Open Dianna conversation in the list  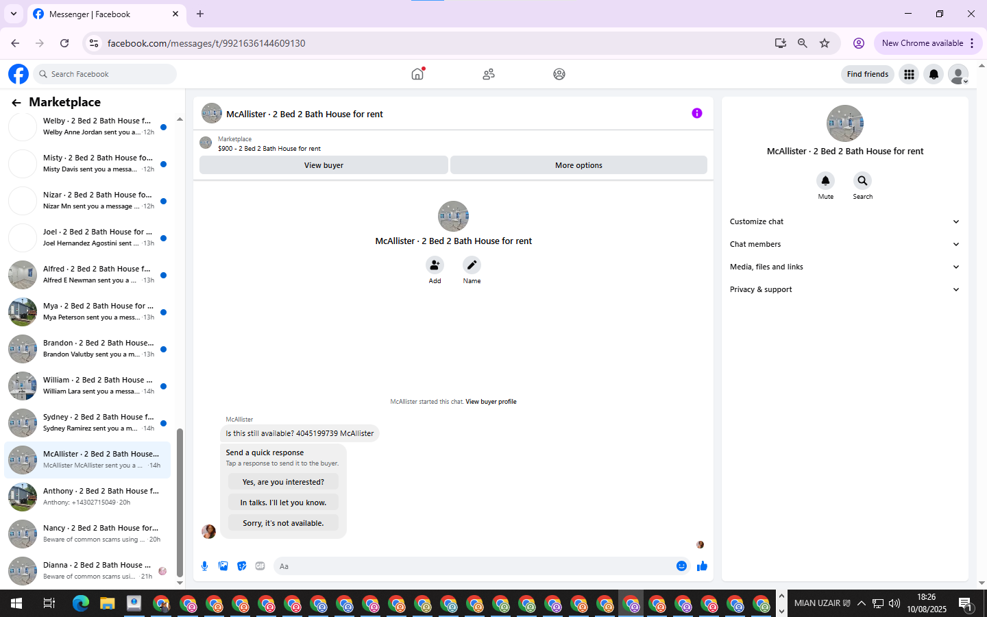(88, 570)
